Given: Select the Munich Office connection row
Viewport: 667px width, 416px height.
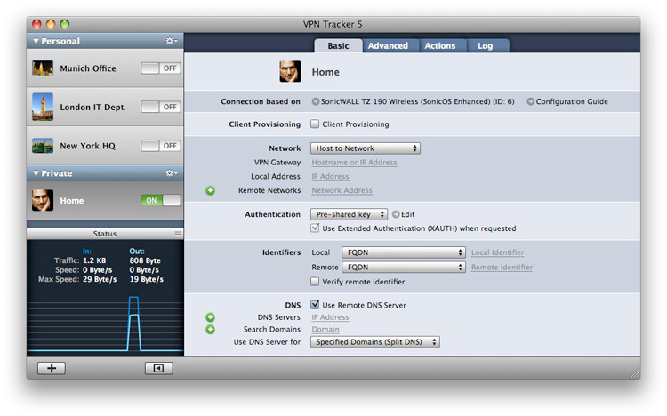Looking at the screenshot, I should pyautogui.click(x=105, y=68).
